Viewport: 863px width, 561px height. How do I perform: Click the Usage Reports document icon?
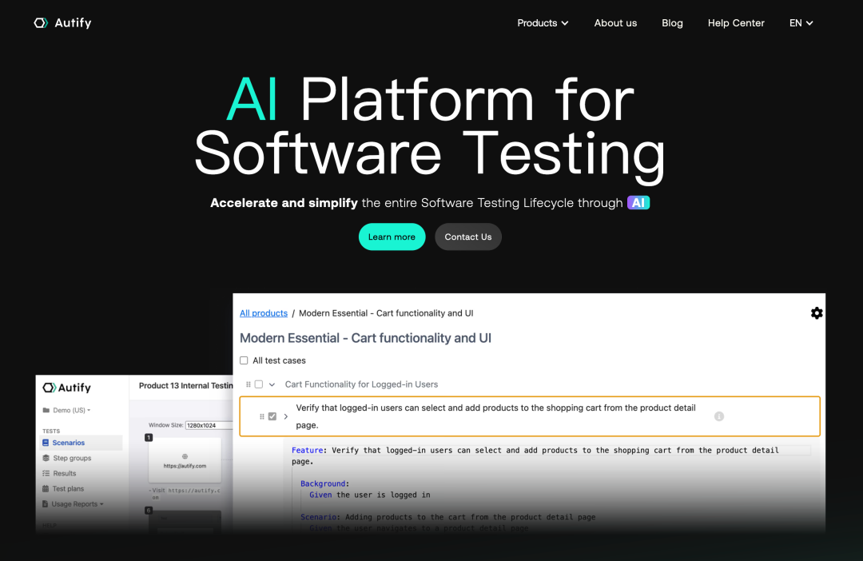point(45,504)
